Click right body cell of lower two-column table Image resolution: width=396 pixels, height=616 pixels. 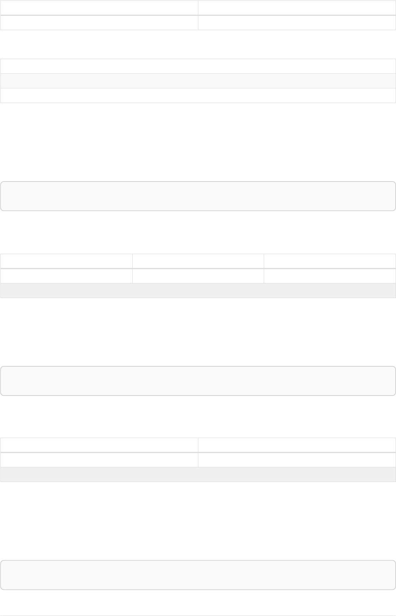[x=297, y=460]
